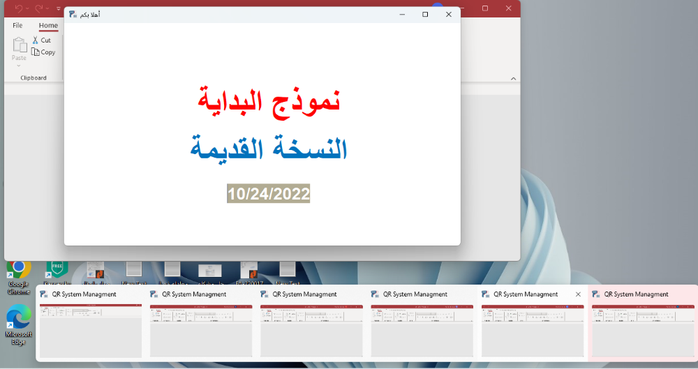Click Undo in Access quick access toolbar
Image resolution: width=698 pixels, height=369 pixels.
(x=19, y=8)
